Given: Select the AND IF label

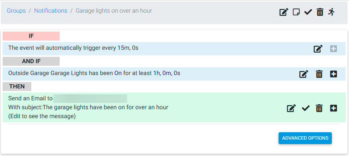Looking at the screenshot, I should (x=31, y=61).
